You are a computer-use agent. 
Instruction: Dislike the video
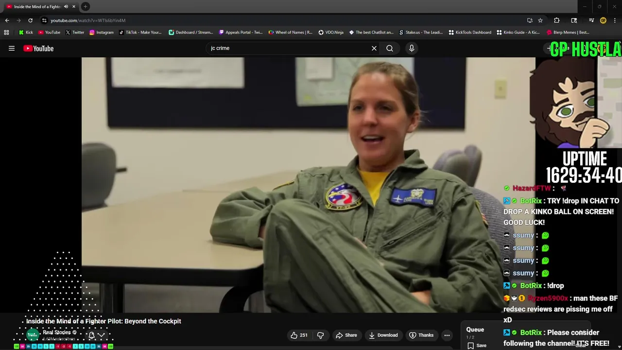coord(320,335)
